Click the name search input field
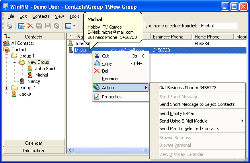The height and width of the screenshot is (163, 250). [x=219, y=26]
